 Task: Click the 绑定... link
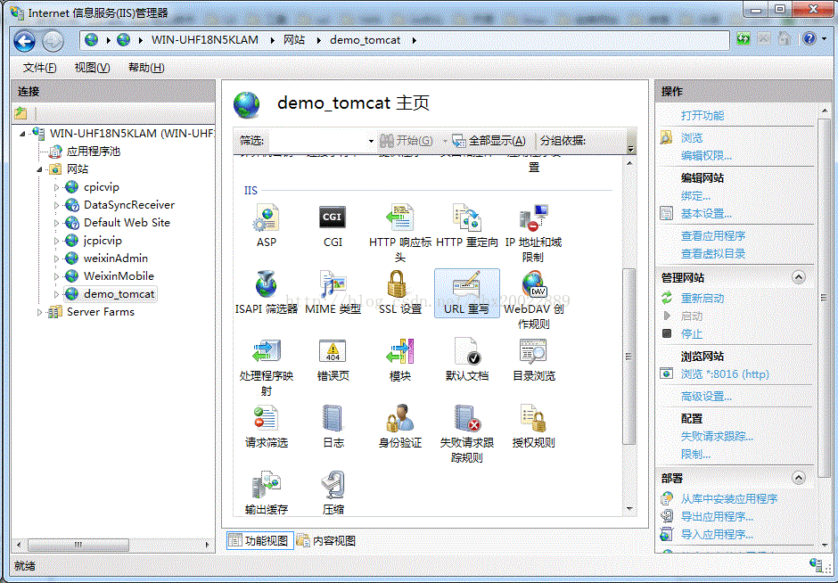pyautogui.click(x=696, y=195)
